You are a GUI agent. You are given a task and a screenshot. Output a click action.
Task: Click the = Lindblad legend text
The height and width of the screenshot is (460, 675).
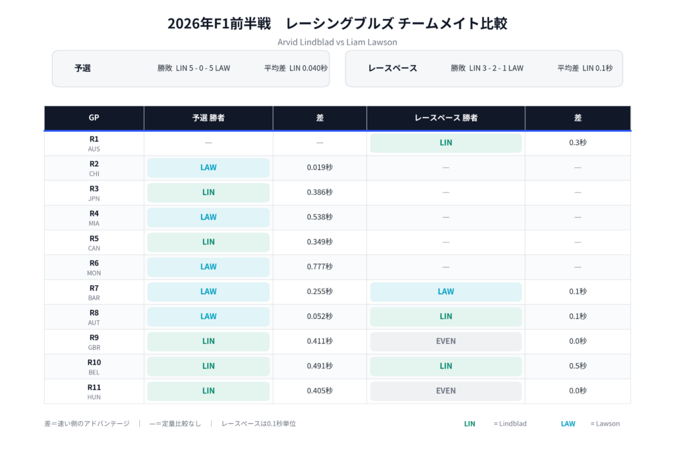[x=510, y=424]
